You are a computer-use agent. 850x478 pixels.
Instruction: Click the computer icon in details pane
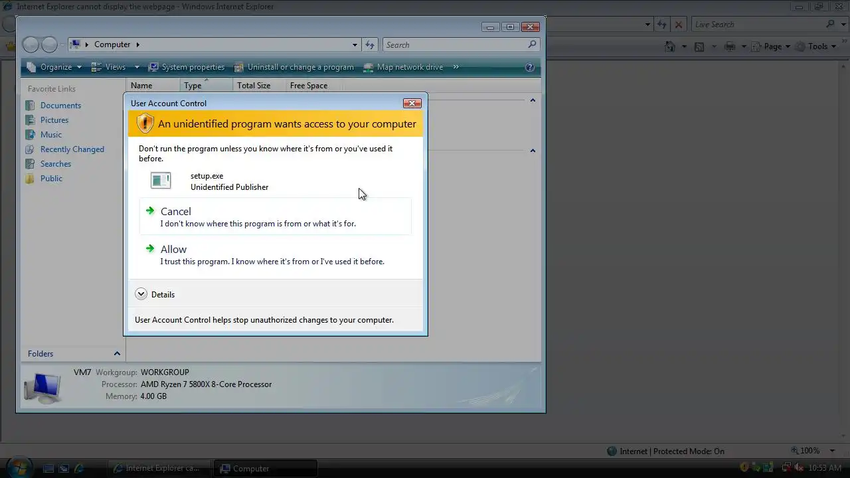tap(42, 388)
